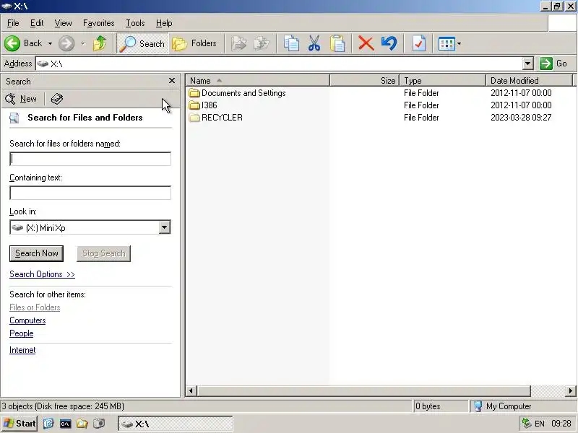Click the Move To toolbar icon
Viewport: 578px width, 433px height.
239,43
